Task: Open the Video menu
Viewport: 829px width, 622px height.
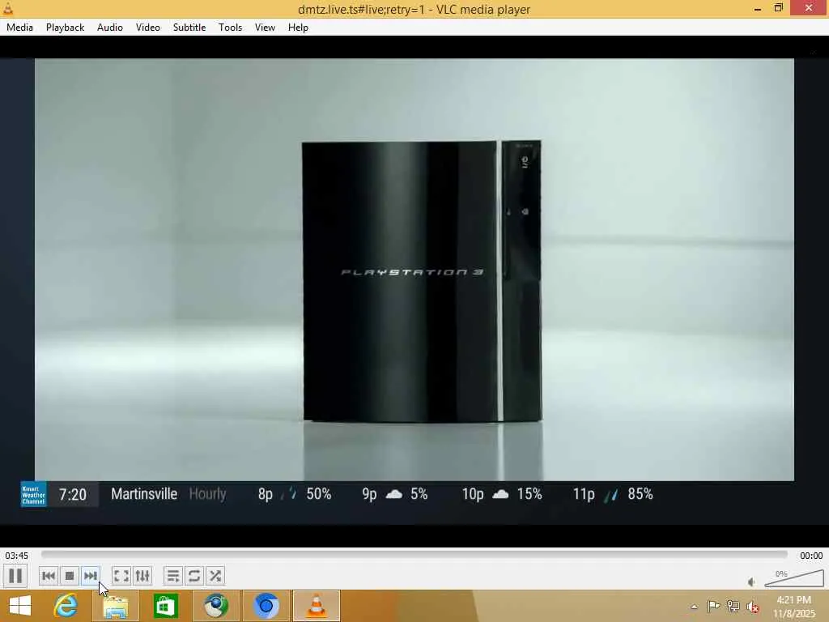Action: coord(148,28)
